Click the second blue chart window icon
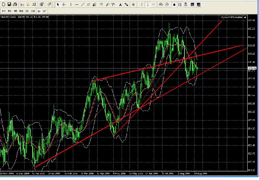The image size is (259, 180). click(x=199, y=5)
